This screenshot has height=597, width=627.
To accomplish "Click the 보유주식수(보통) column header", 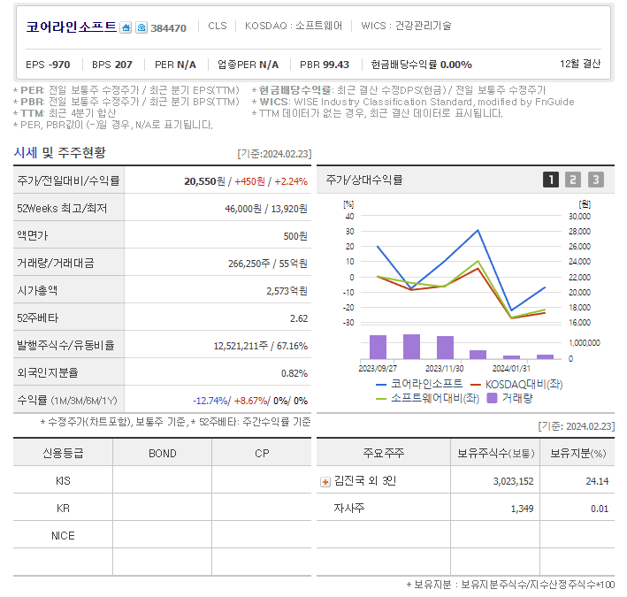I will point(495,454).
